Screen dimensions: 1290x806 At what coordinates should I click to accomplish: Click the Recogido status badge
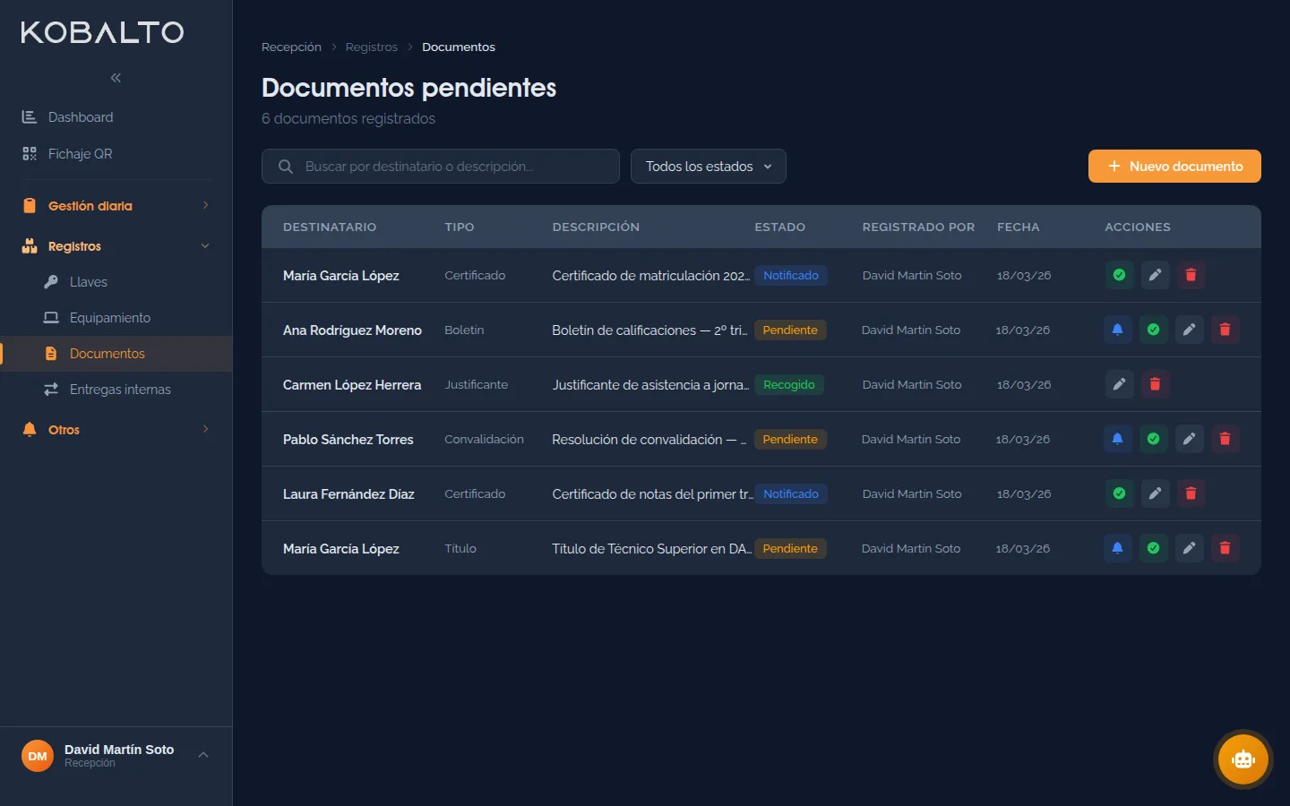(789, 385)
